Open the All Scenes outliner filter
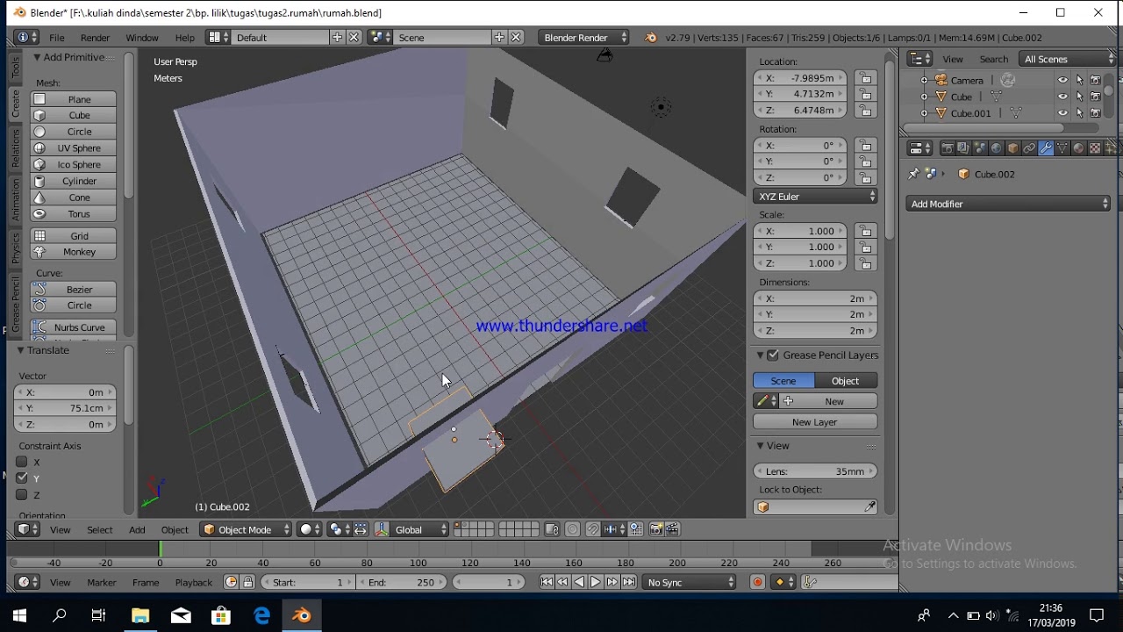The width and height of the screenshot is (1123, 632). [x=1068, y=59]
